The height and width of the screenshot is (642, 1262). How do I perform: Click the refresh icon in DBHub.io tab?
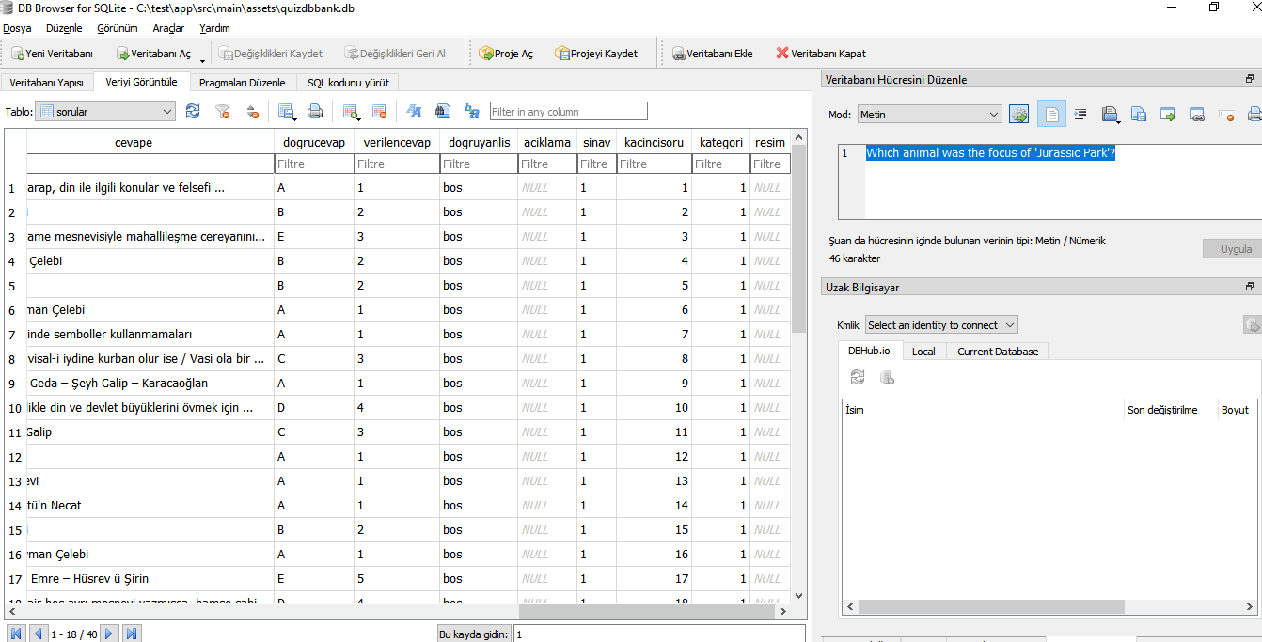pos(858,377)
